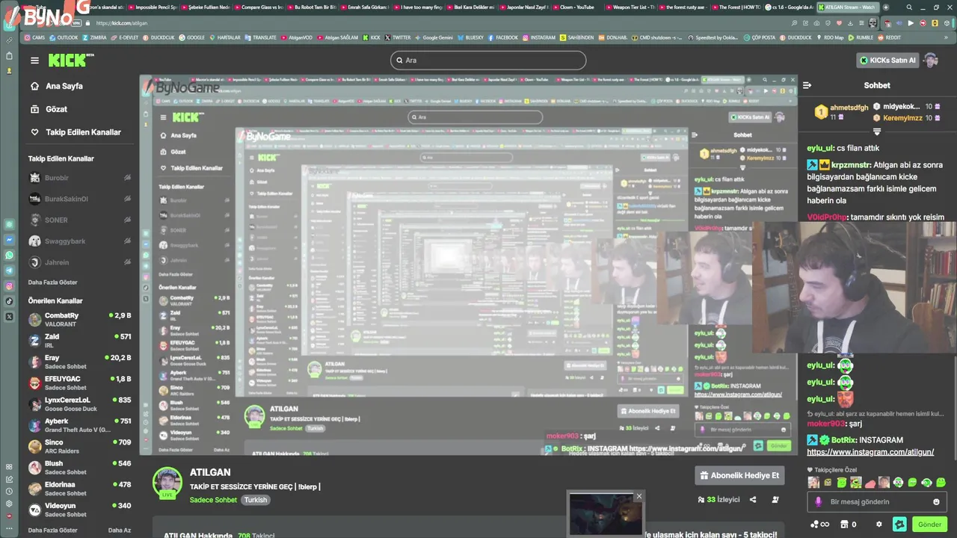The width and height of the screenshot is (957, 538).
Task: Focus the Bir mesaj gönderin chat input
Action: point(876,502)
